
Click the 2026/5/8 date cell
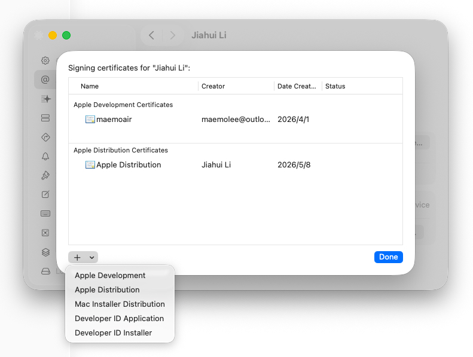tap(294, 165)
